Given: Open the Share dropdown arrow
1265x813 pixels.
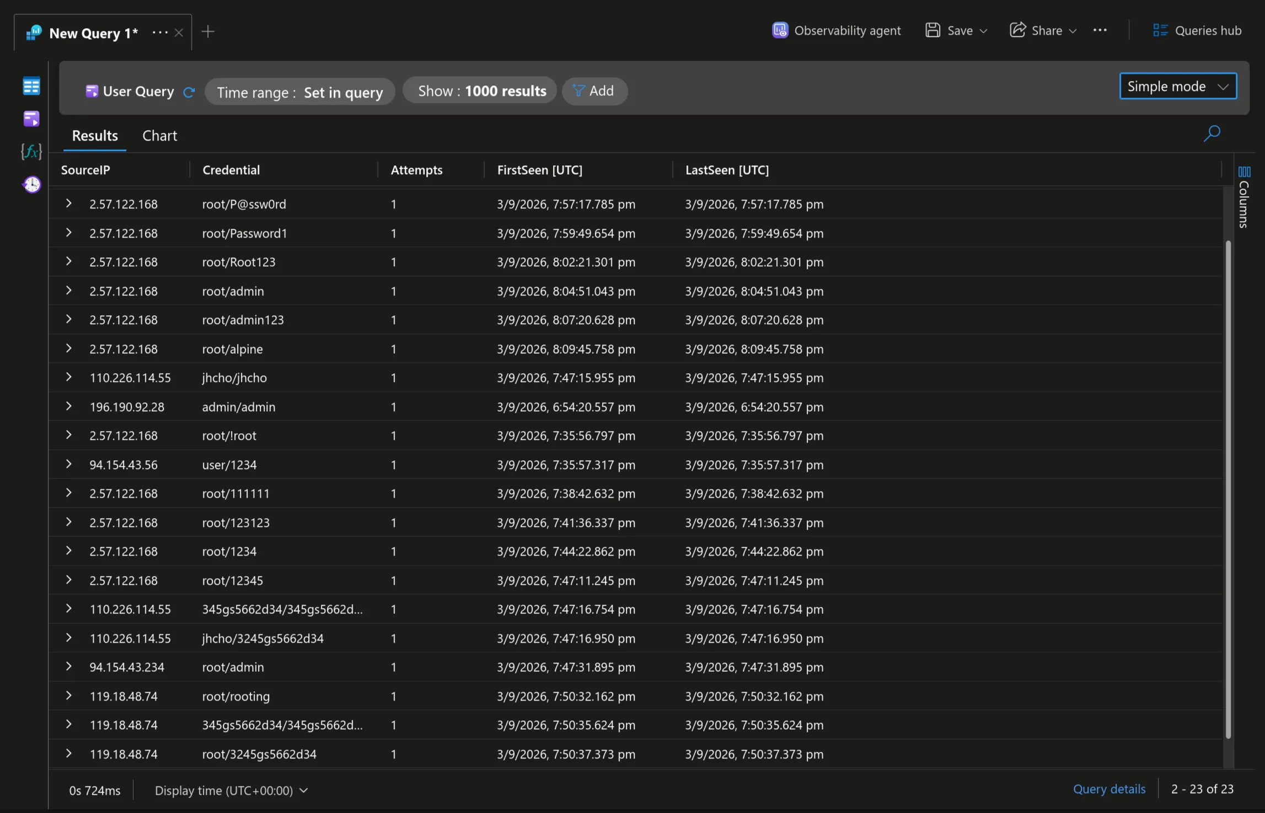Looking at the screenshot, I should 1073,31.
